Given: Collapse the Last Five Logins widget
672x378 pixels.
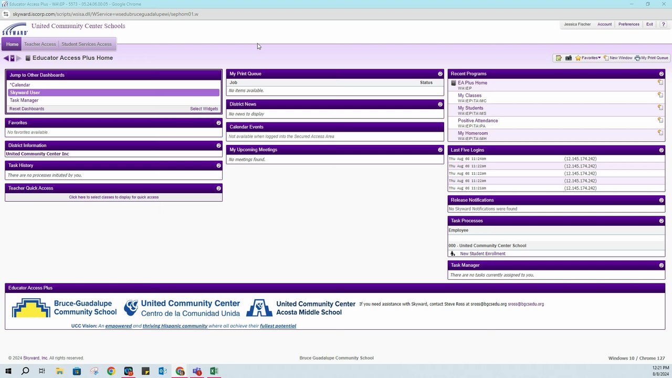Looking at the screenshot, I should [661, 150].
